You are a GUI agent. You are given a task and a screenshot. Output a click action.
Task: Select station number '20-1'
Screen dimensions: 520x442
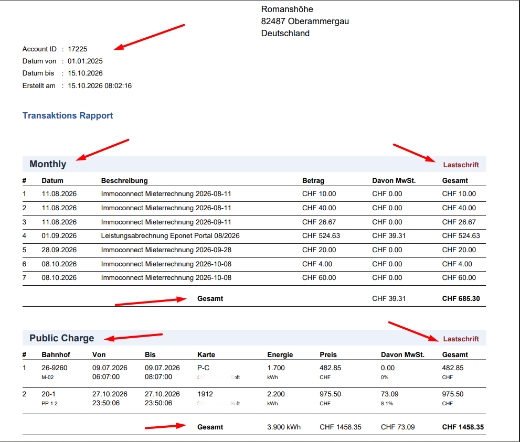(x=48, y=394)
